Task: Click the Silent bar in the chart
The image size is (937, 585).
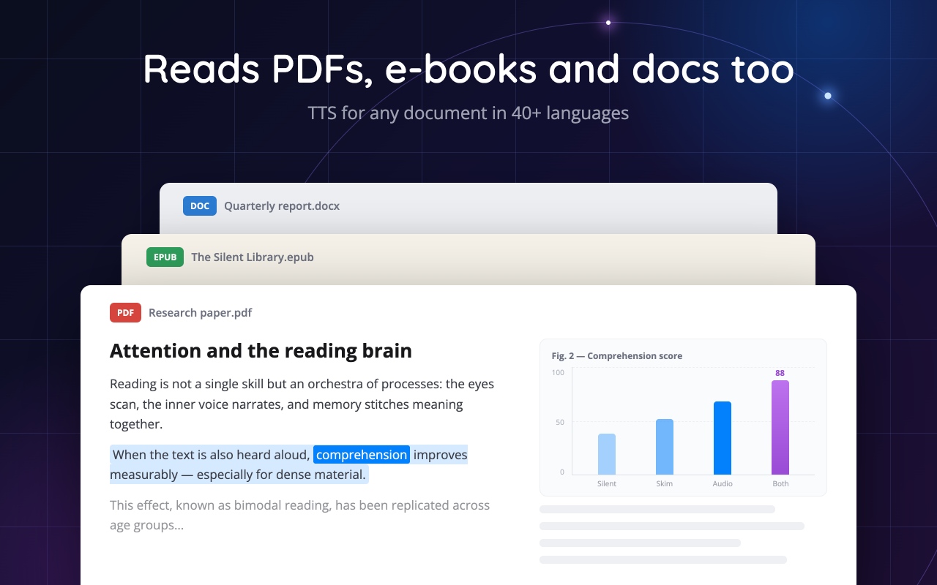Action: [607, 454]
